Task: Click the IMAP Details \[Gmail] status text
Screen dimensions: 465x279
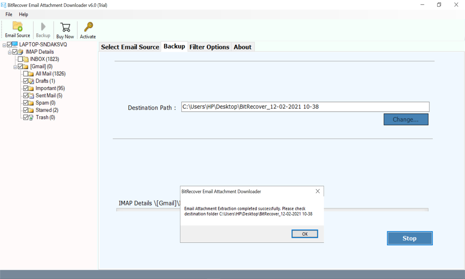Action: 149,203
